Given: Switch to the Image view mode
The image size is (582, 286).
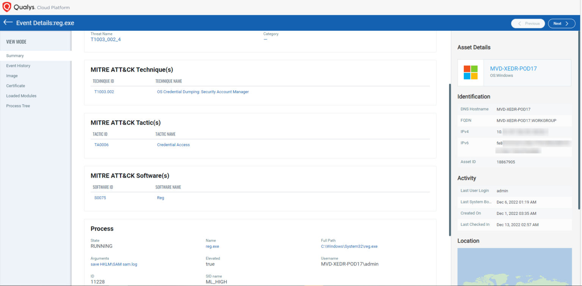Looking at the screenshot, I should point(12,75).
